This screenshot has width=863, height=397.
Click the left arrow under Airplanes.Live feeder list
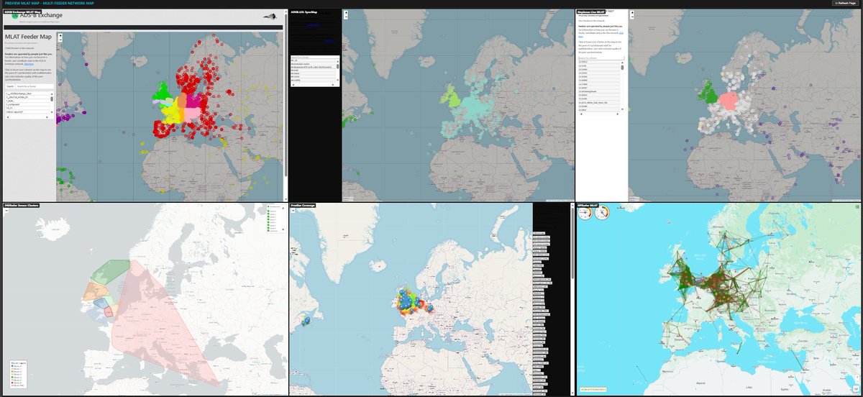click(x=581, y=114)
